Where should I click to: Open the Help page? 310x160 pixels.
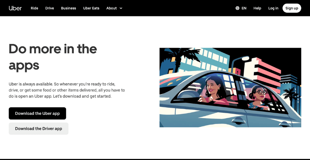point(257,8)
